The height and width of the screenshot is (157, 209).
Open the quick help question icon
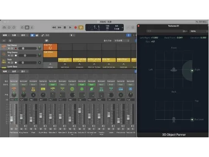point(14,28)
